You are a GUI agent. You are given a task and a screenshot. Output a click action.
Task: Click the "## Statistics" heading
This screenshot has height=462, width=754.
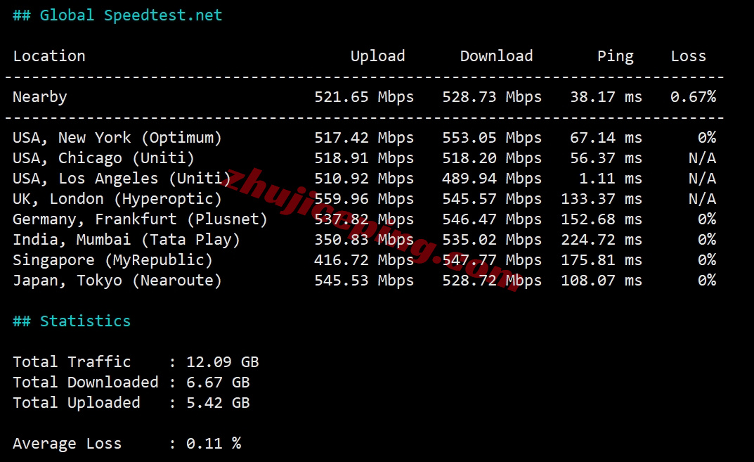coord(72,321)
